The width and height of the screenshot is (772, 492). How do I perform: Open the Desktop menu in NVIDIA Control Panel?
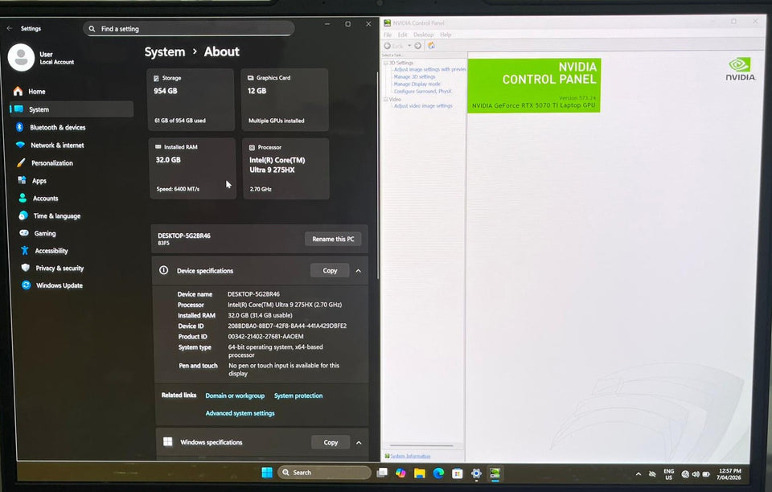[423, 35]
